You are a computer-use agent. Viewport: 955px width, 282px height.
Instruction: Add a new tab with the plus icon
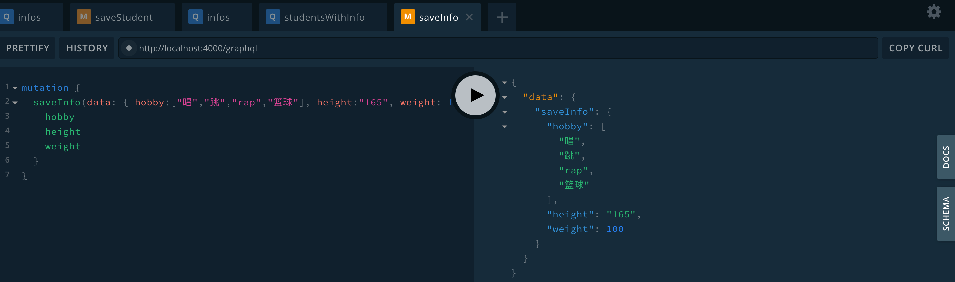pos(502,17)
